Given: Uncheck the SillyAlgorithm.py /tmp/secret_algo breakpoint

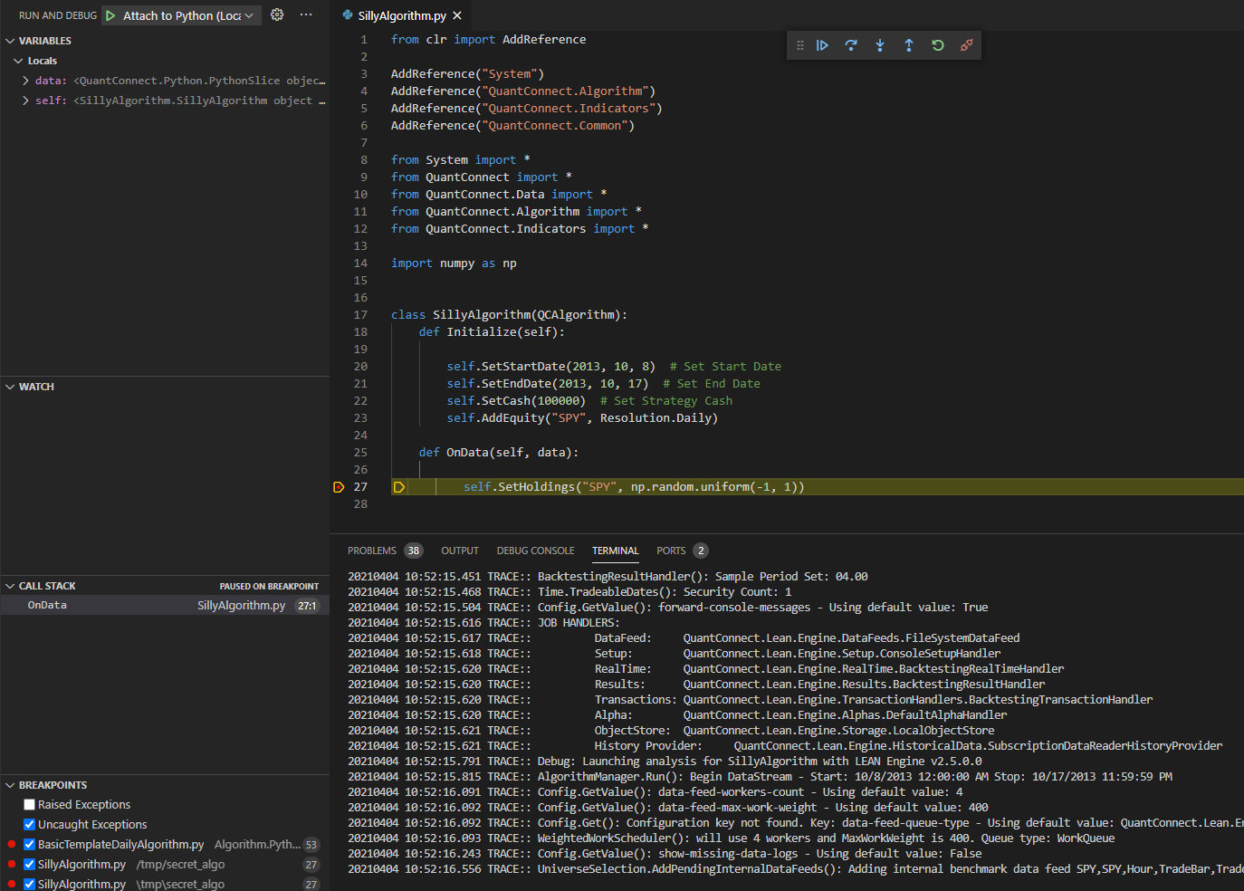Looking at the screenshot, I should [29, 865].
